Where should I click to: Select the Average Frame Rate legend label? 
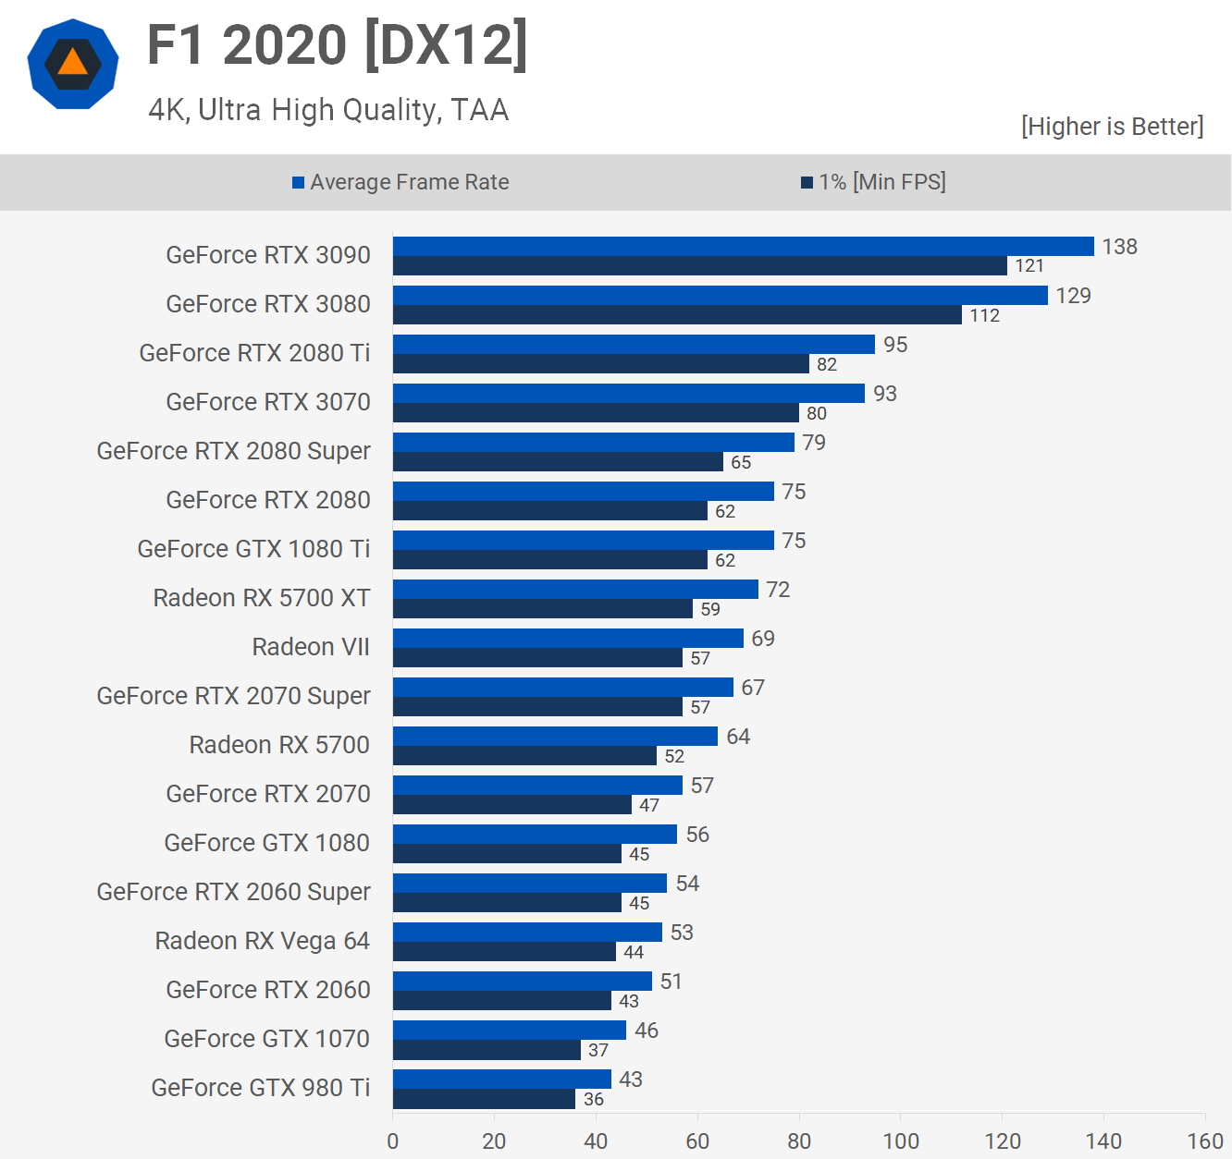pyautogui.click(x=409, y=183)
